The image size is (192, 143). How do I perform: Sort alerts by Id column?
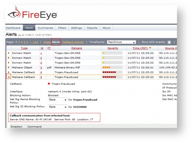point(42,48)
